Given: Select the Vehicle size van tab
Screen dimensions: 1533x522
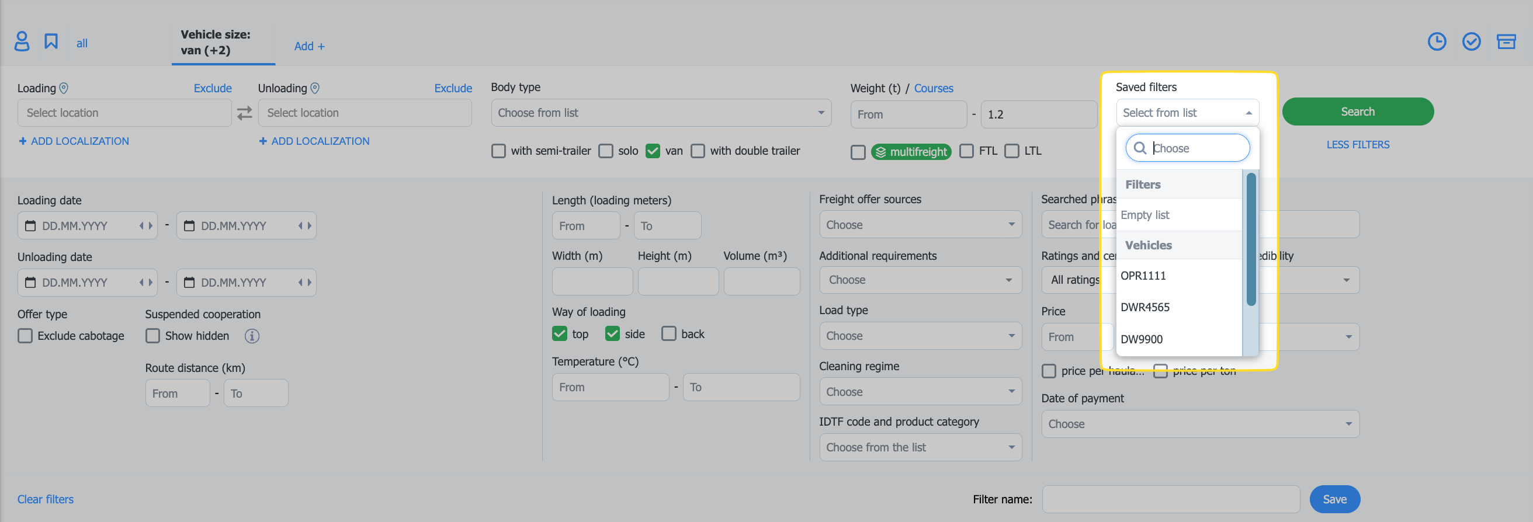Looking at the screenshot, I should [x=216, y=43].
